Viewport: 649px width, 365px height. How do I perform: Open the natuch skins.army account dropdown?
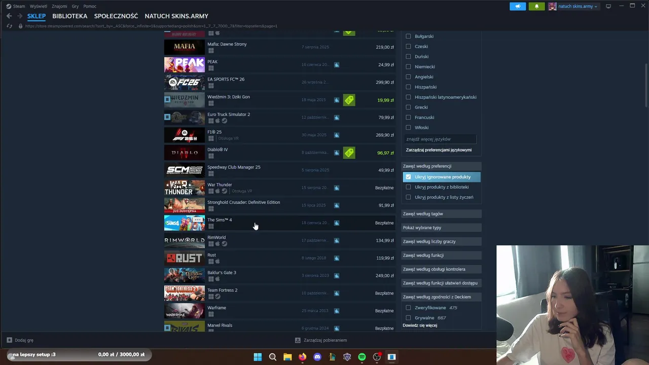578,7
